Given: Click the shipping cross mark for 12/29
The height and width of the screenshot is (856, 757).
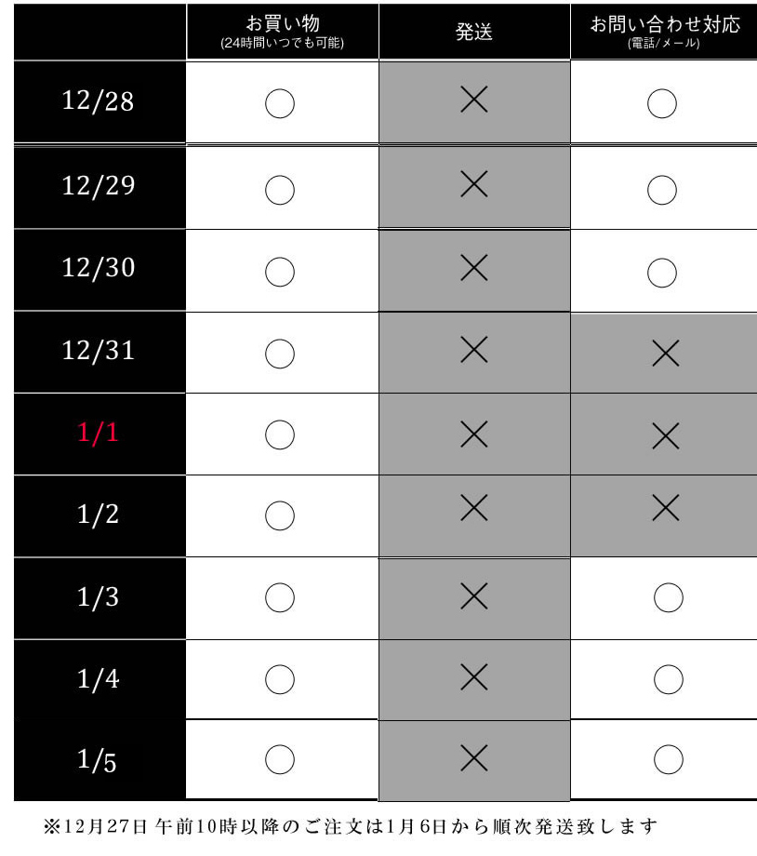Looking at the screenshot, I should [474, 184].
